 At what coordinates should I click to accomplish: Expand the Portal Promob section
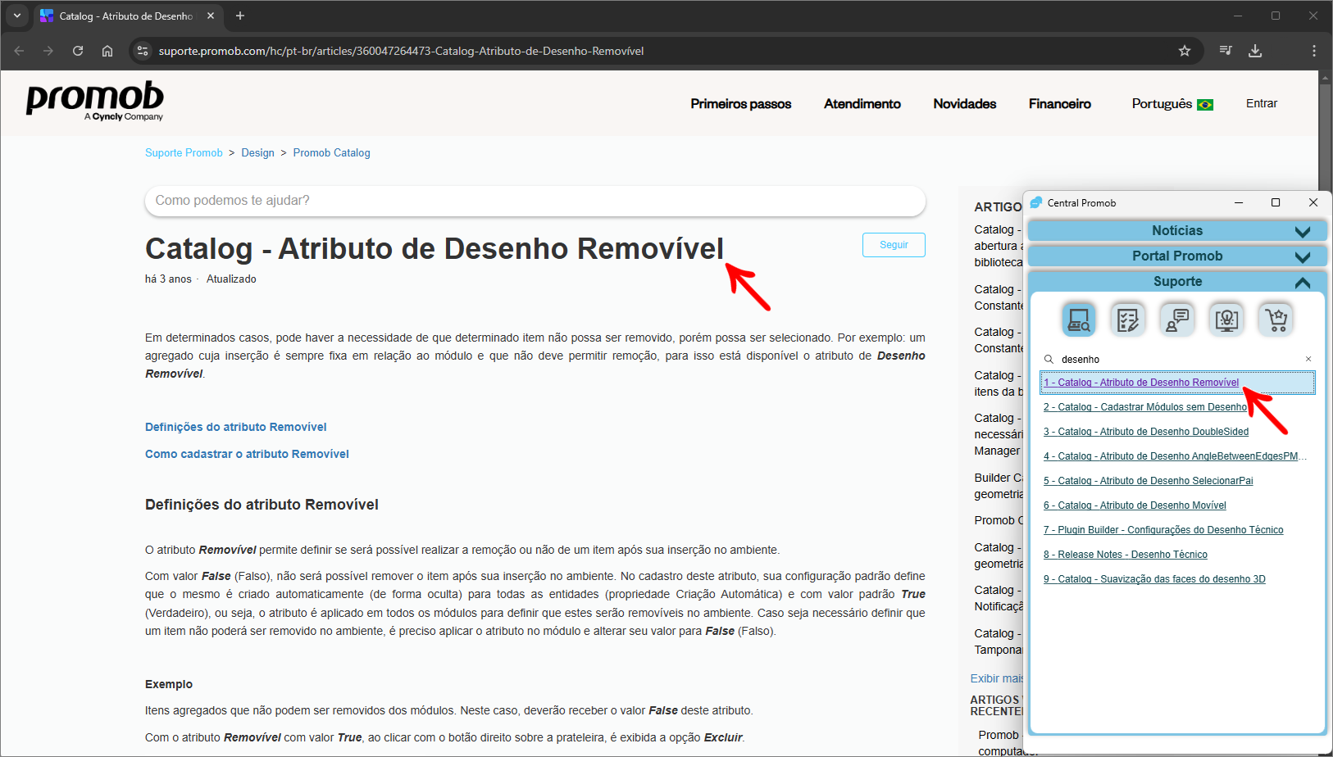click(1177, 256)
